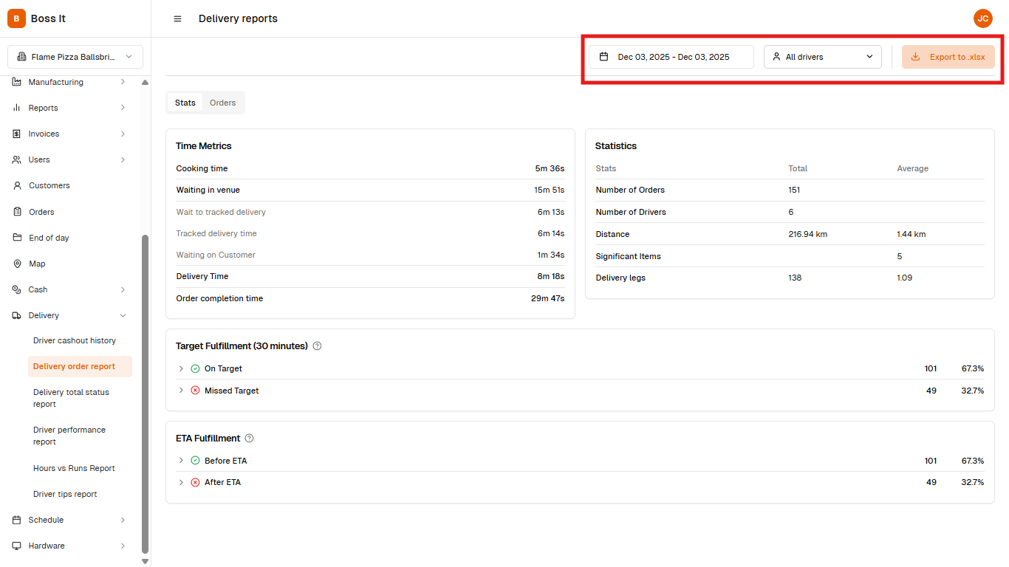
Task: Open Orders in the sidebar
Action: (41, 212)
